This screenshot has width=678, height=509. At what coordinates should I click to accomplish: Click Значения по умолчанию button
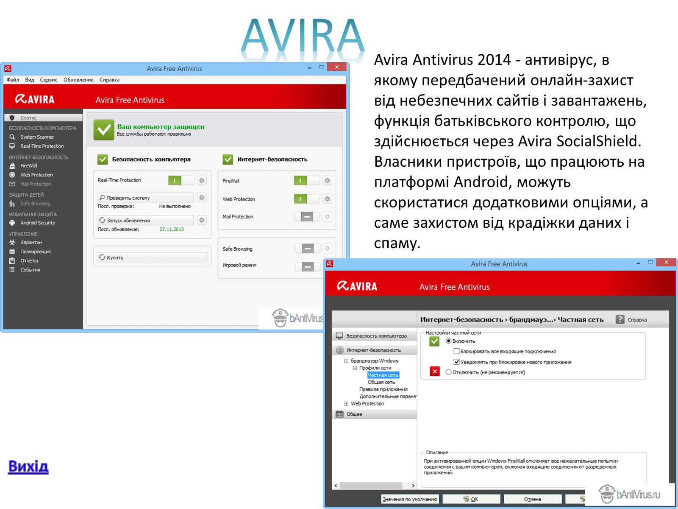(x=410, y=499)
